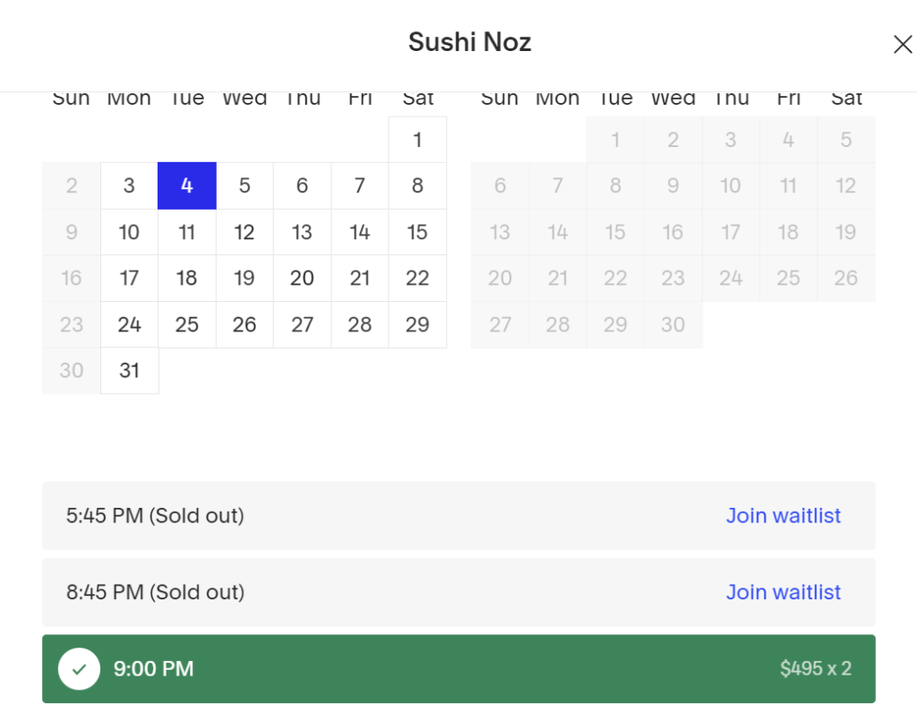
Task: Select date 21 in the left-hand month
Action: coord(360,278)
